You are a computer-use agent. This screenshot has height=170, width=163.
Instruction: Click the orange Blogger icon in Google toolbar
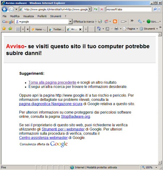pos(115,21)
